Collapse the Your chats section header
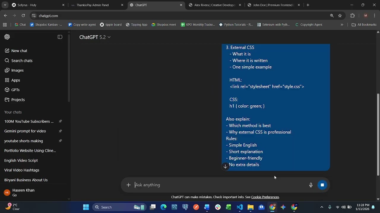 coord(13,112)
